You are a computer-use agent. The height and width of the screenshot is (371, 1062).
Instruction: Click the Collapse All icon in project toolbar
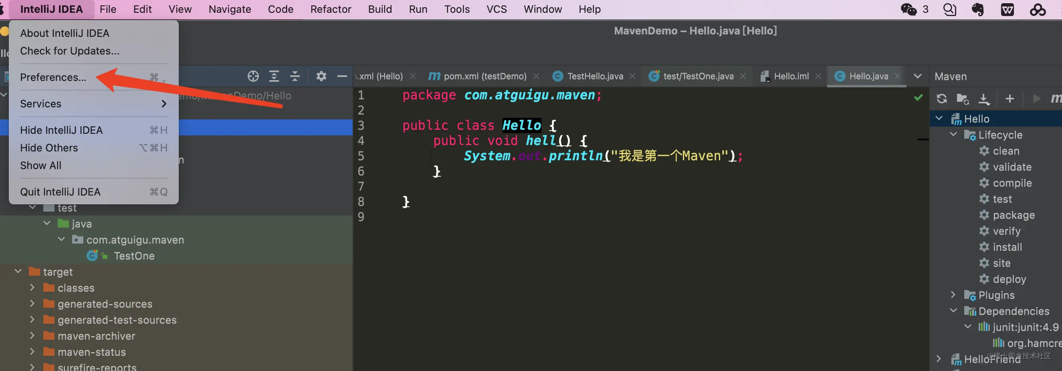coord(295,76)
